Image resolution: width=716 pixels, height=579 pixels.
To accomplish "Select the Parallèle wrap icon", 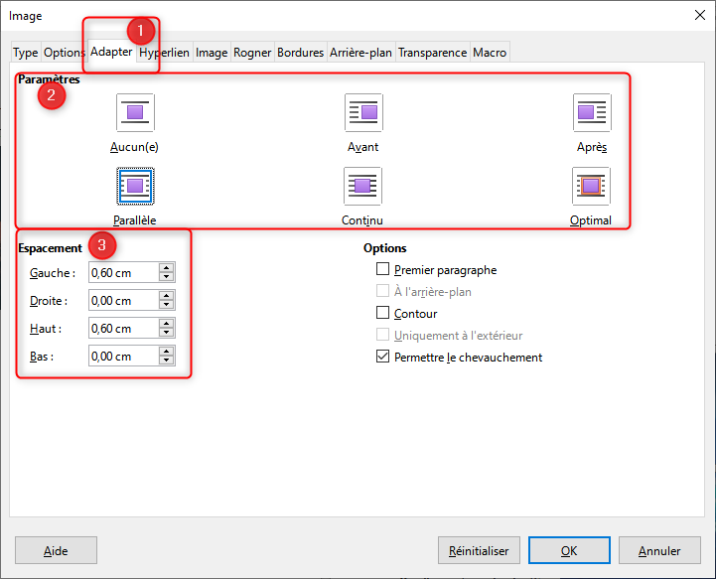I will (x=135, y=186).
